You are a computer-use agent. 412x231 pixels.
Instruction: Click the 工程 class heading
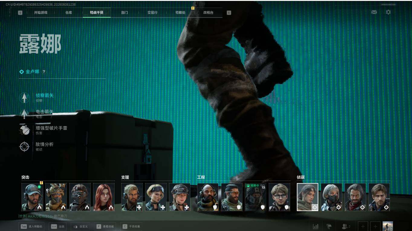click(201, 177)
